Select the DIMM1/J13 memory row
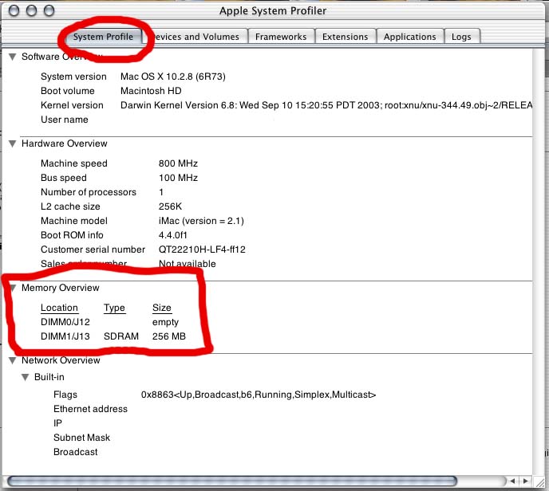Screen dimensions: 549x491 pyautogui.click(x=113, y=336)
